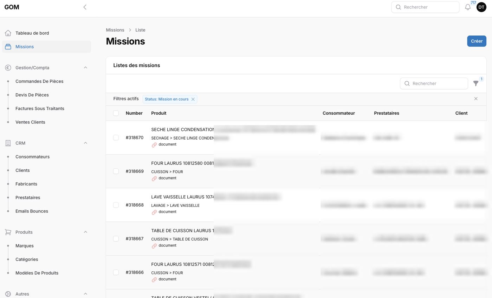Collapse the CRM section
This screenshot has height=298, width=492.
tap(85, 143)
